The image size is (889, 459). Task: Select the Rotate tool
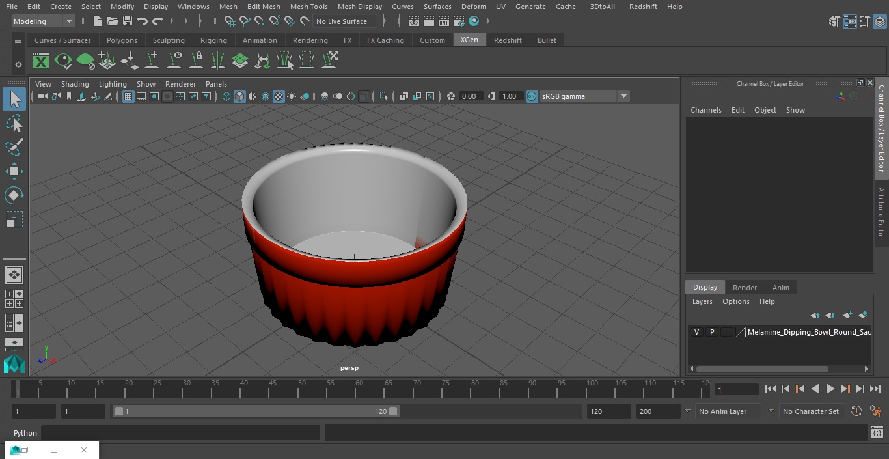14,195
